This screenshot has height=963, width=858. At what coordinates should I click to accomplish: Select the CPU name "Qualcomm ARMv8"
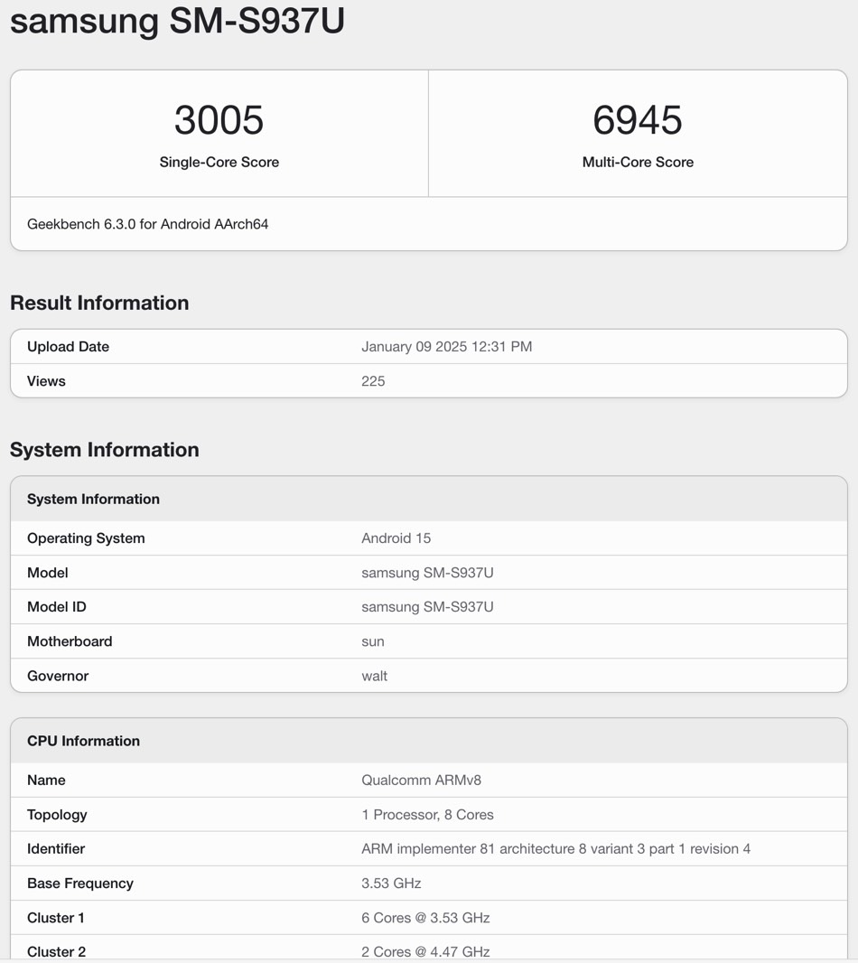[x=421, y=780]
